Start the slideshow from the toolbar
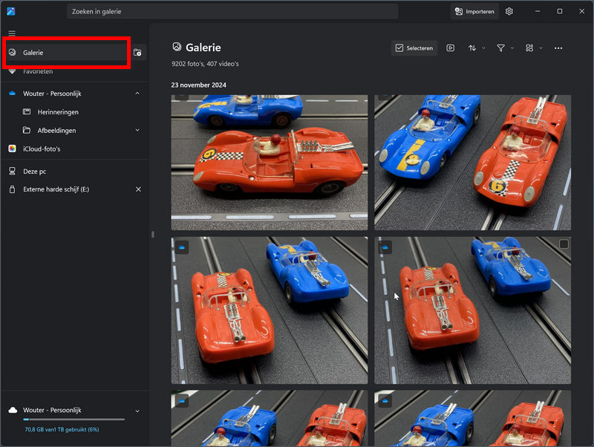Viewport: 594px width, 447px height. (451, 48)
